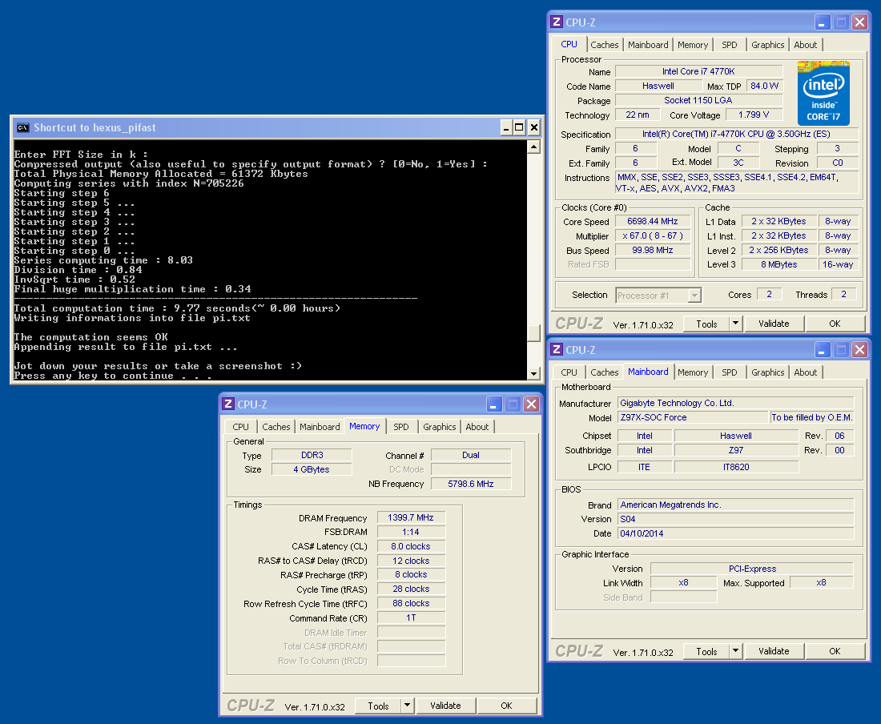
Task: Click the NB Frequency 5798.6 MHz value
Action: click(x=471, y=484)
